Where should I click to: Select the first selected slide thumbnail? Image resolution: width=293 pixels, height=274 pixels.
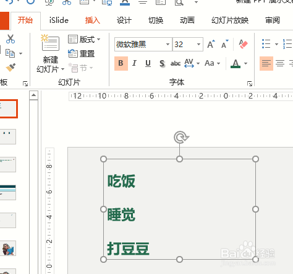click(8, 108)
